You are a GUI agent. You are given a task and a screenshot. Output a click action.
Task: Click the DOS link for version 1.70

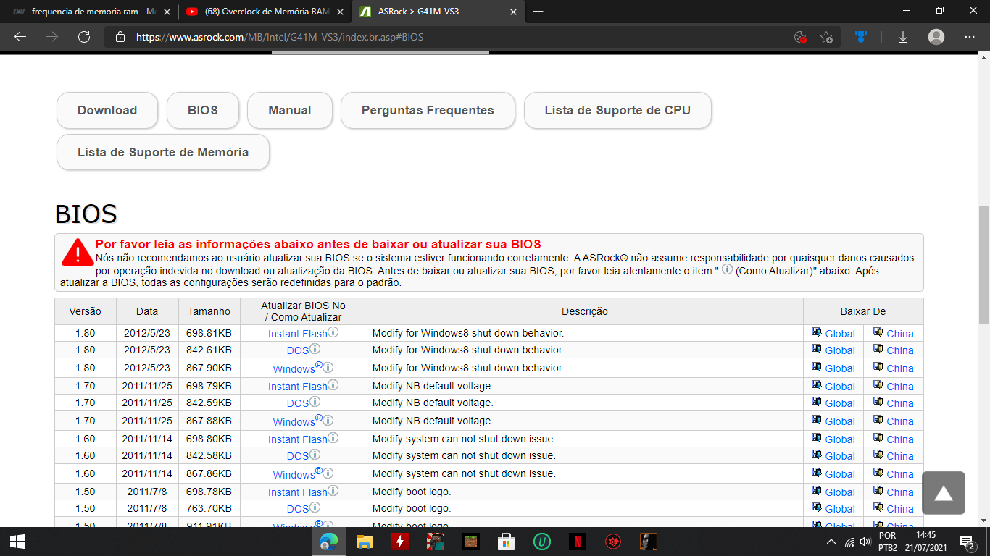298,403
